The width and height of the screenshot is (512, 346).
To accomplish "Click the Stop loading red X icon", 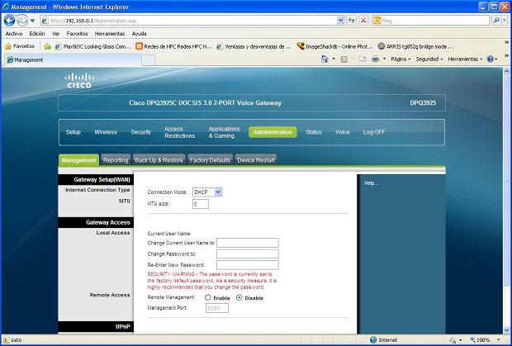I will click(x=363, y=21).
